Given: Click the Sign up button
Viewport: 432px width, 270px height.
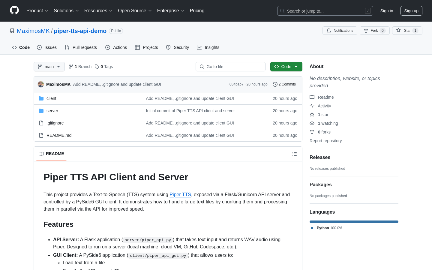Looking at the screenshot, I should pyautogui.click(x=411, y=11).
